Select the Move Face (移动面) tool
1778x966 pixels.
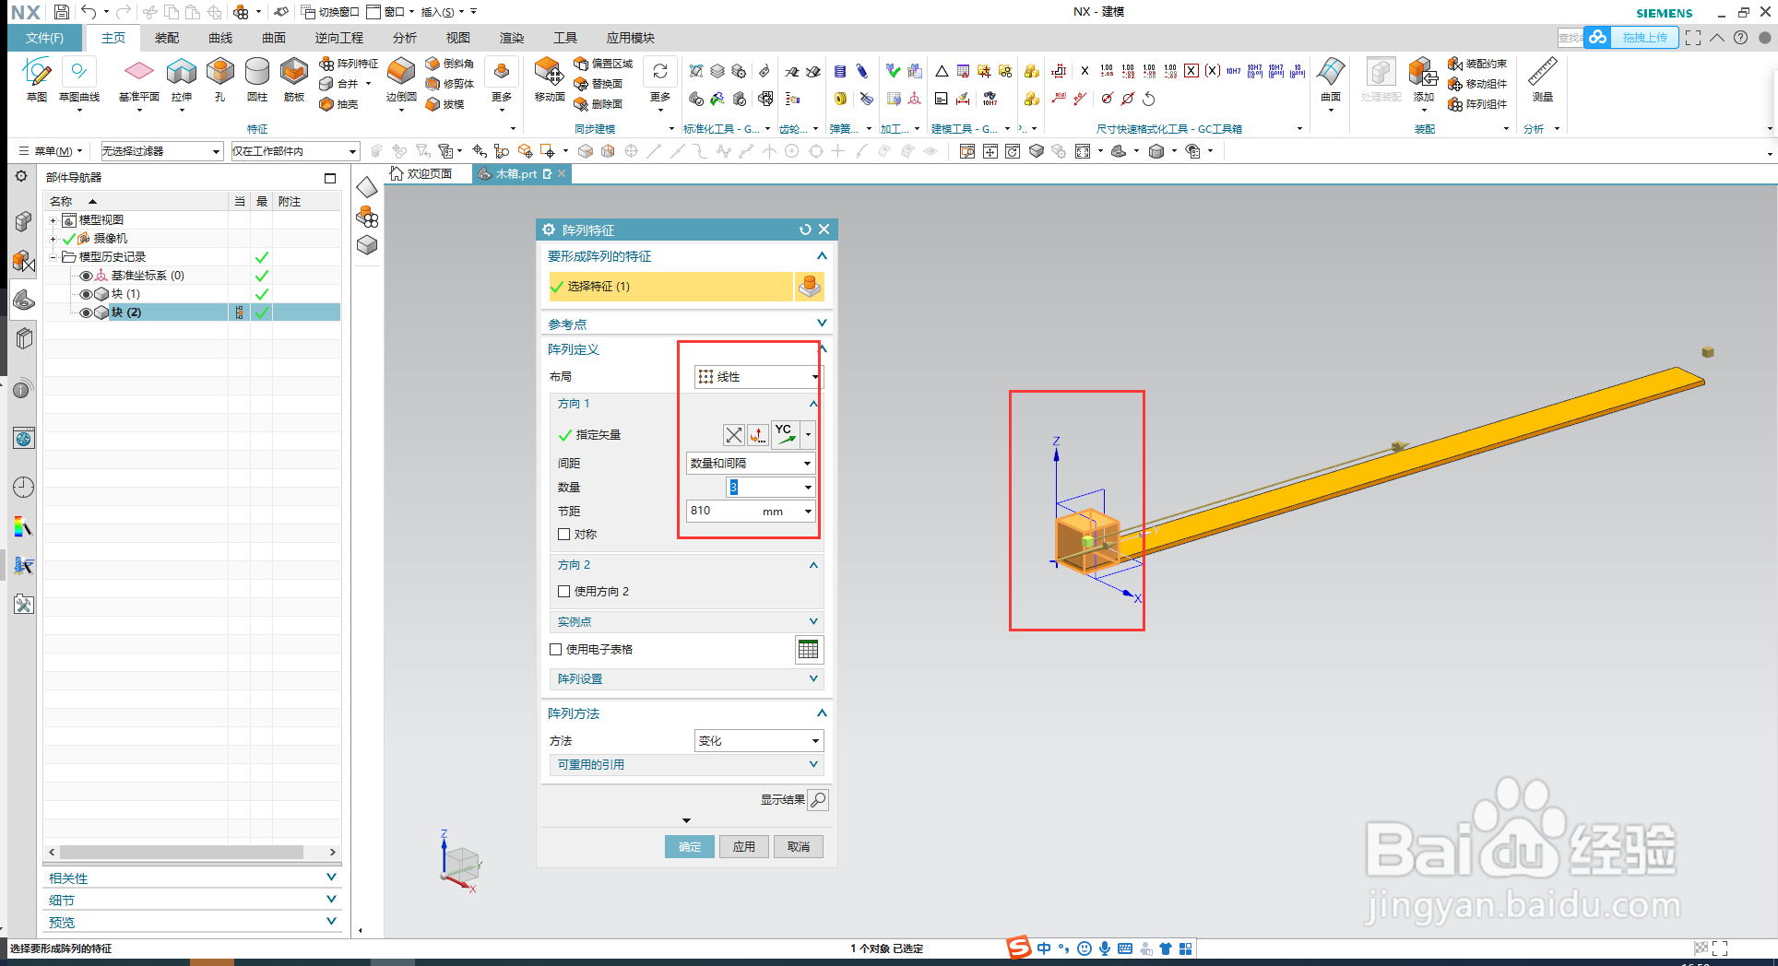pyautogui.click(x=550, y=78)
